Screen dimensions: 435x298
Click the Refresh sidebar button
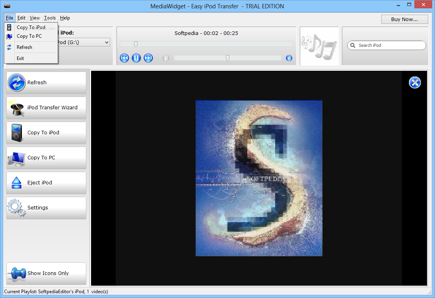pyautogui.click(x=47, y=83)
